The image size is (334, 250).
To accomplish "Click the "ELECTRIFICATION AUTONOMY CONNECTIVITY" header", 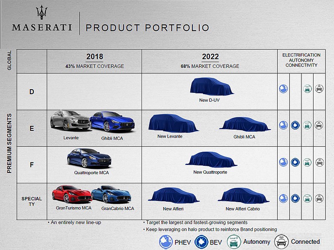I will [x=301, y=60].
